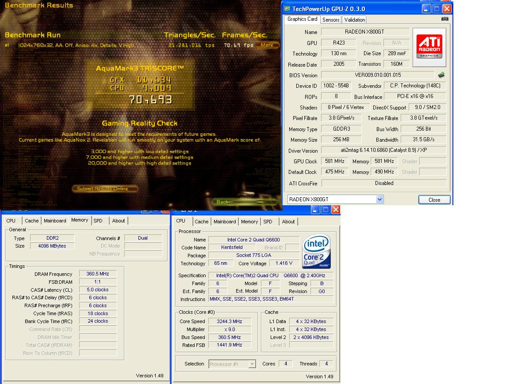Select the About tab in left CPU-Z window

119,221
